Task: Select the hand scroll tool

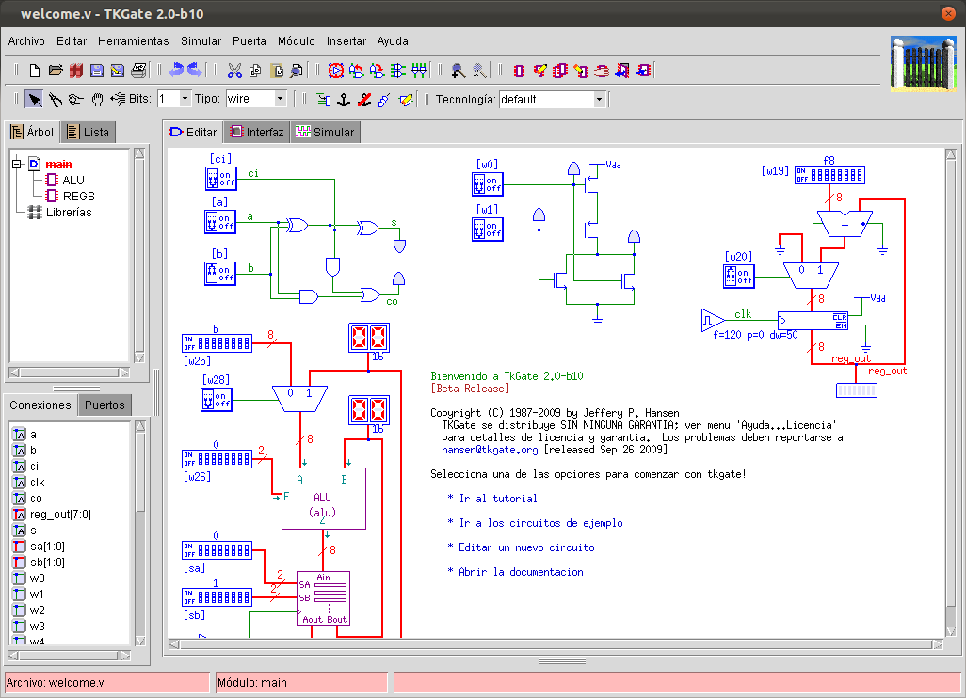Action: pos(97,99)
